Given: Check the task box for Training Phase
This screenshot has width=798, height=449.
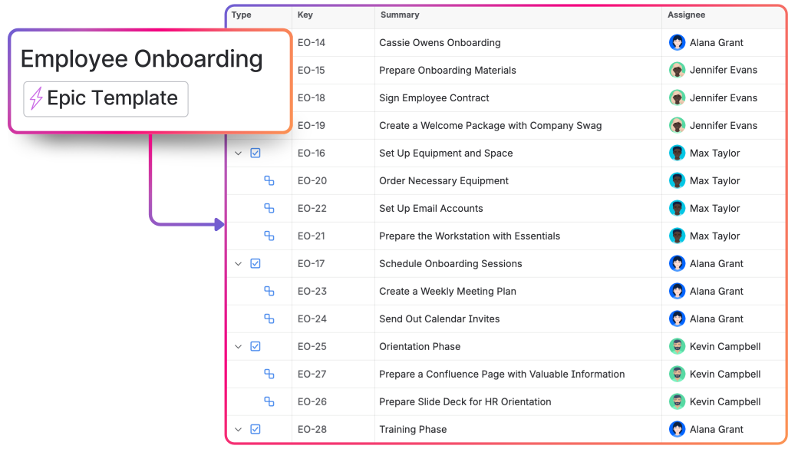Looking at the screenshot, I should [x=255, y=429].
